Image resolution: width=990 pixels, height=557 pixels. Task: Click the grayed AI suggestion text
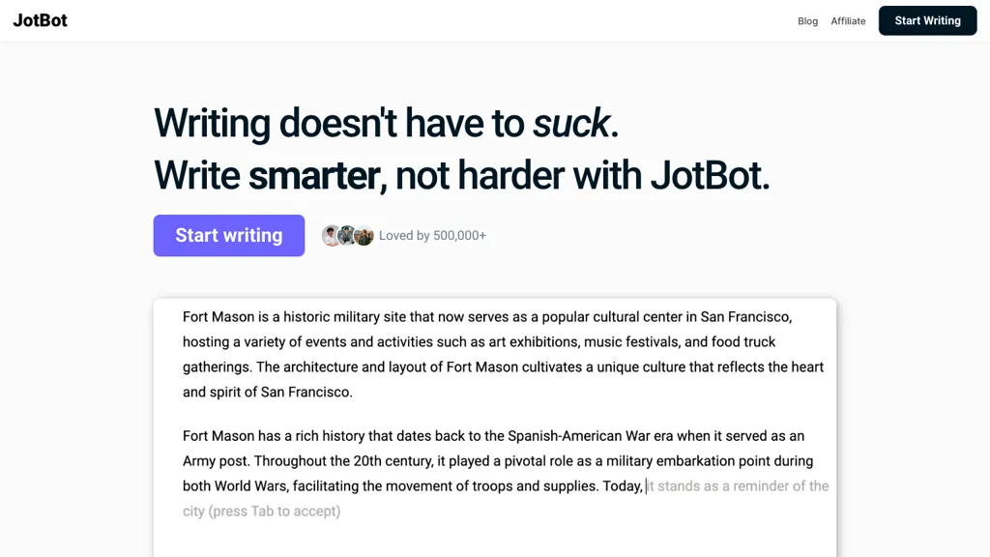tap(737, 485)
